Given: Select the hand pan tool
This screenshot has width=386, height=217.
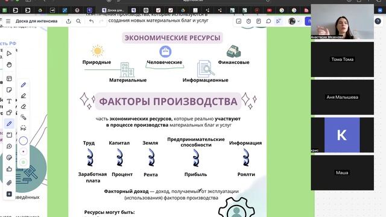Looking at the screenshot, I should tap(9, 65).
